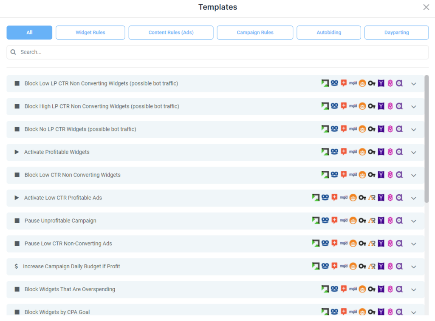Click the dollar icon beside Increase Campaign Daily Budget if Profit
The width and height of the screenshot is (435, 321).
16,267
